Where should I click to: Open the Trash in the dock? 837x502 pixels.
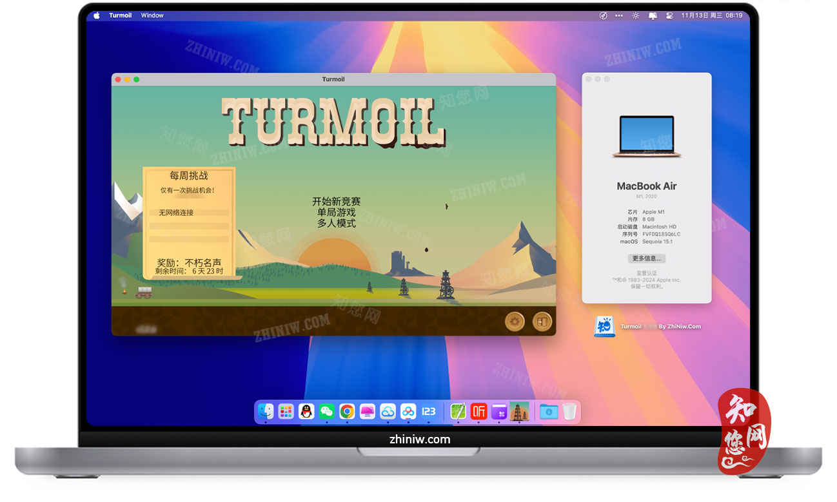tap(569, 411)
